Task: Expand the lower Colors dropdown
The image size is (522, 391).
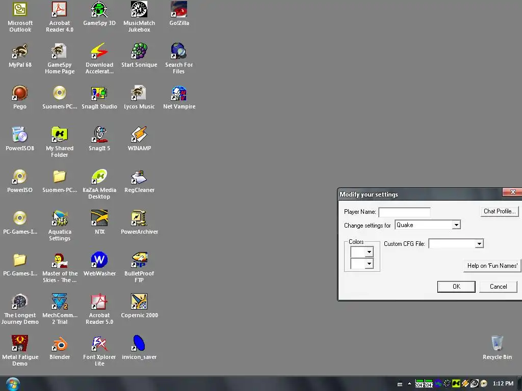Action: click(x=369, y=264)
